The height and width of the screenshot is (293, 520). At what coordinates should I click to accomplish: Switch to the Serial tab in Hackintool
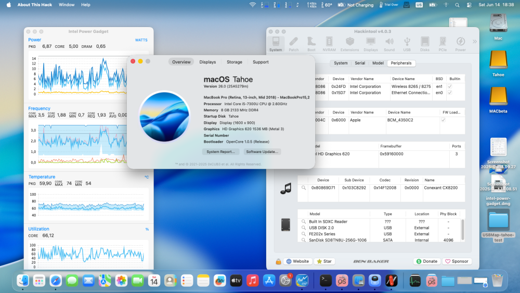360,63
